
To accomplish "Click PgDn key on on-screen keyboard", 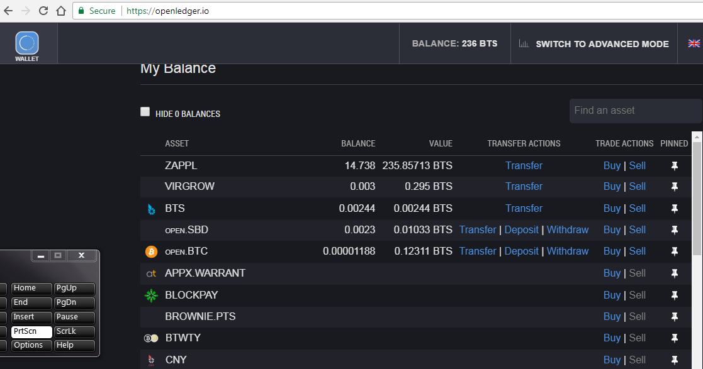I will click(x=74, y=303).
